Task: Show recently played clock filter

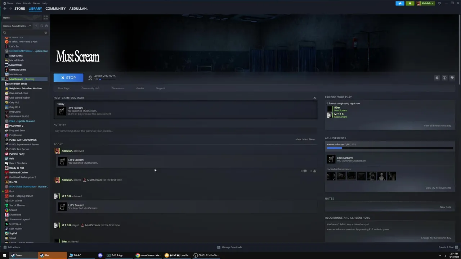Action: (x=41, y=26)
